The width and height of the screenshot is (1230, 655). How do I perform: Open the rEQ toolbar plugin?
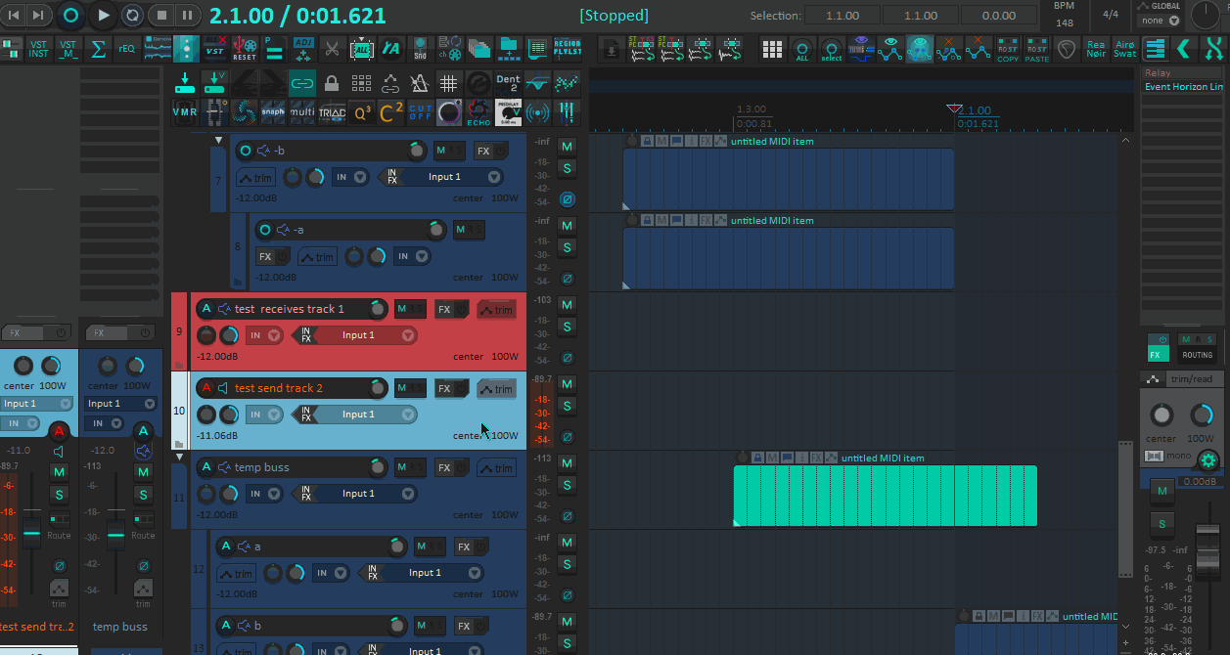click(x=126, y=49)
